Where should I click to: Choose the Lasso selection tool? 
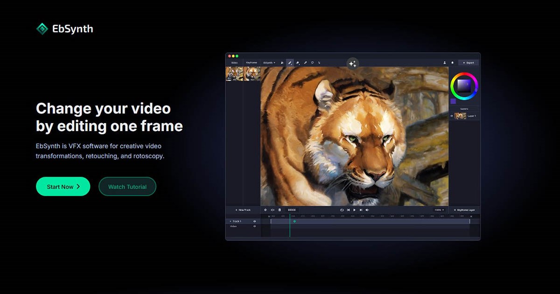(x=312, y=63)
